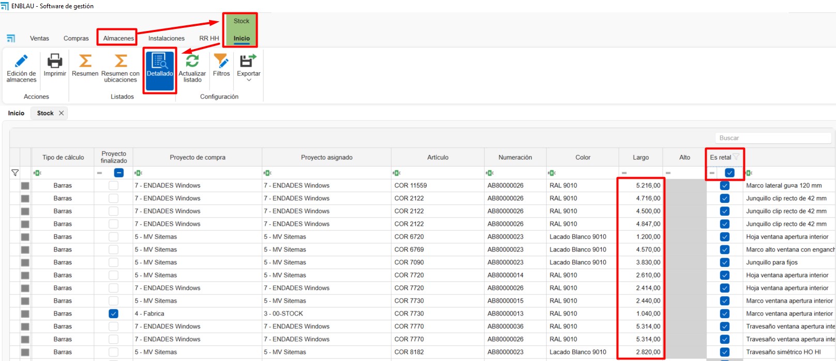Toggle Proyecto finalizado filter row checkbox

tap(118, 173)
